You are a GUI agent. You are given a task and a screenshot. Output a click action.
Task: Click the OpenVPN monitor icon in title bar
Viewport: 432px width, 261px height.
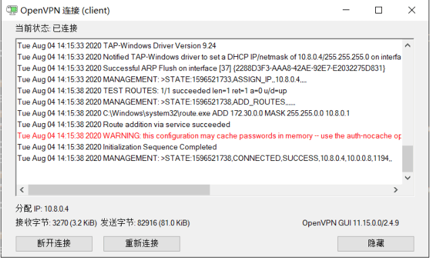pyautogui.click(x=12, y=10)
